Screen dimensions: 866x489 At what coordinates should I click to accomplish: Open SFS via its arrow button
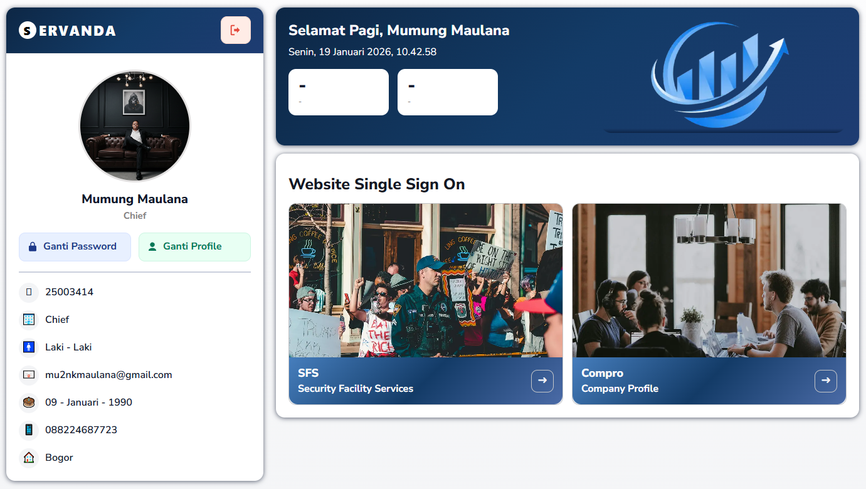click(542, 381)
